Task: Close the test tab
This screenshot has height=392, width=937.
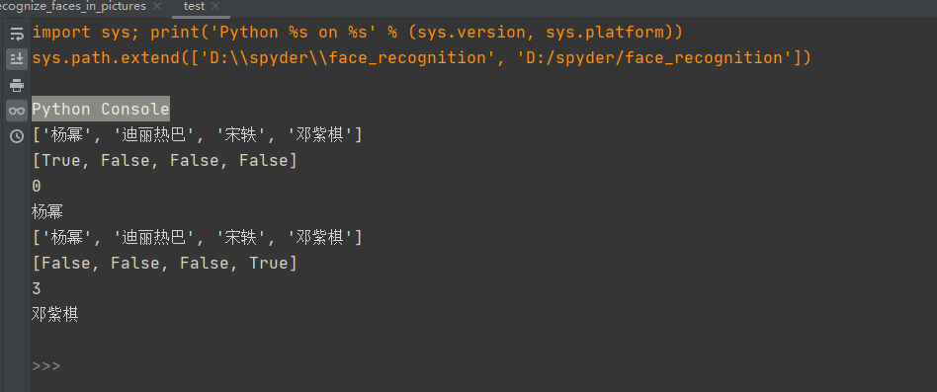Action: coord(215,7)
